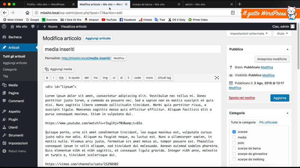The width and height of the screenshot is (300, 168).
Task: Click the Bacheca dashboard icon
Action: coord(4,37)
